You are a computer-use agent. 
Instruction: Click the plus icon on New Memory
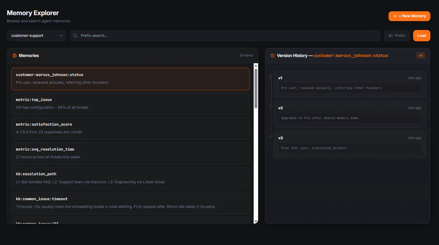coord(395,16)
